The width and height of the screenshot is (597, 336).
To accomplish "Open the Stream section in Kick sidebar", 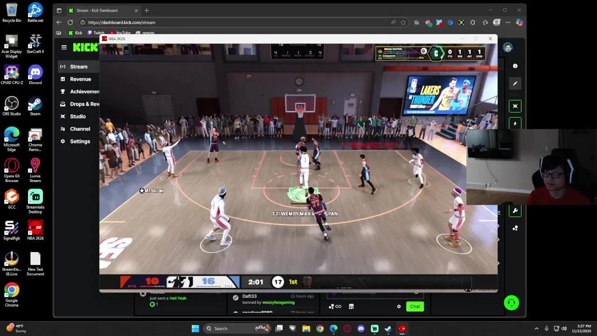I will 79,67.
